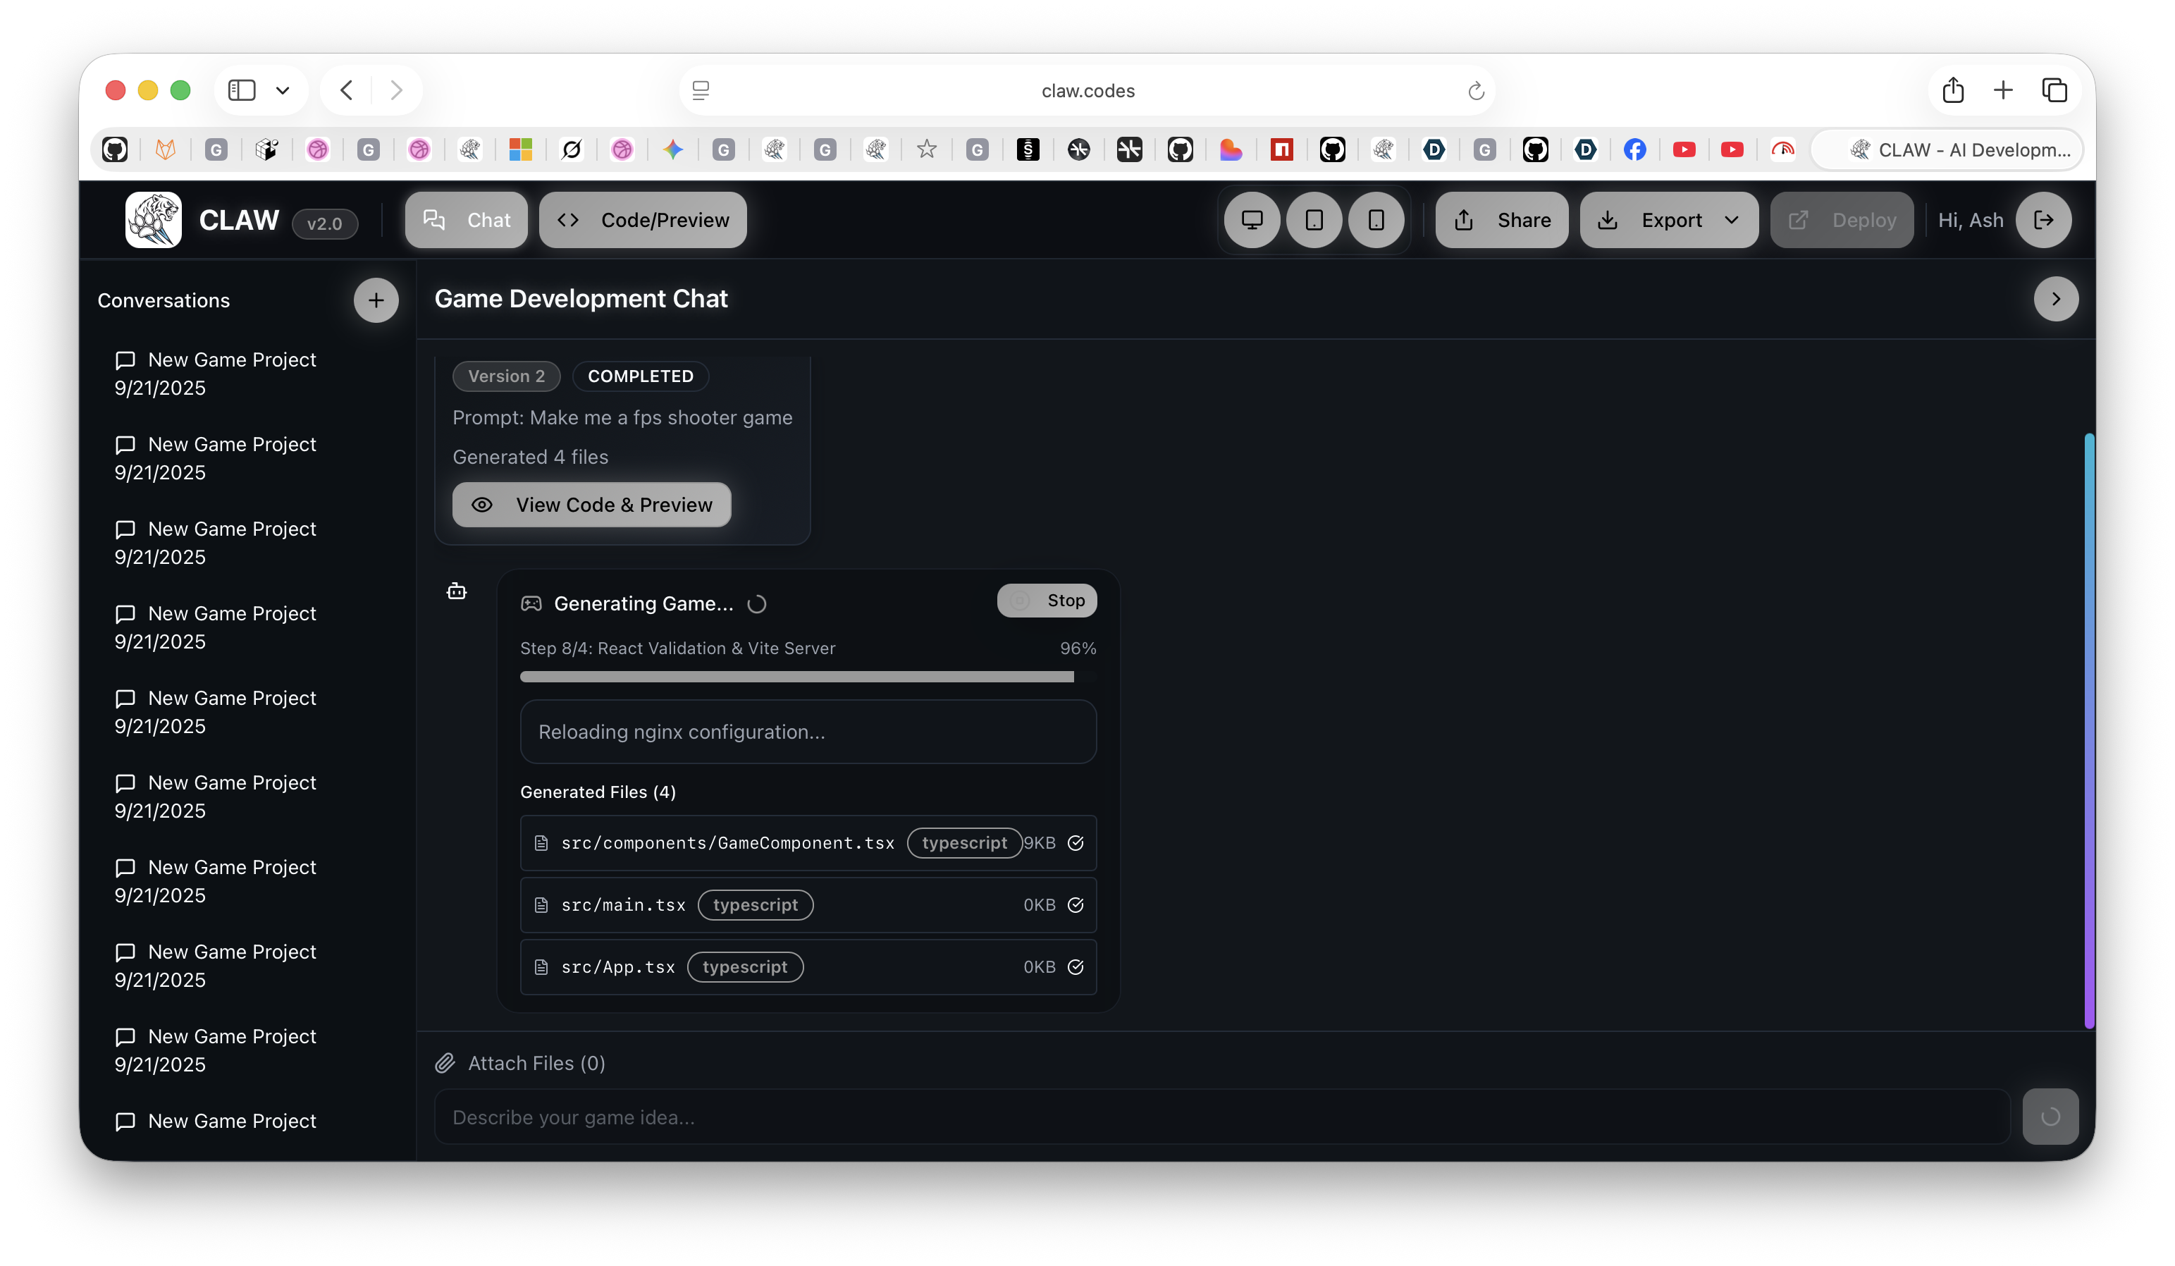
Task: Switch to tablet preview device icon
Action: (x=1314, y=220)
